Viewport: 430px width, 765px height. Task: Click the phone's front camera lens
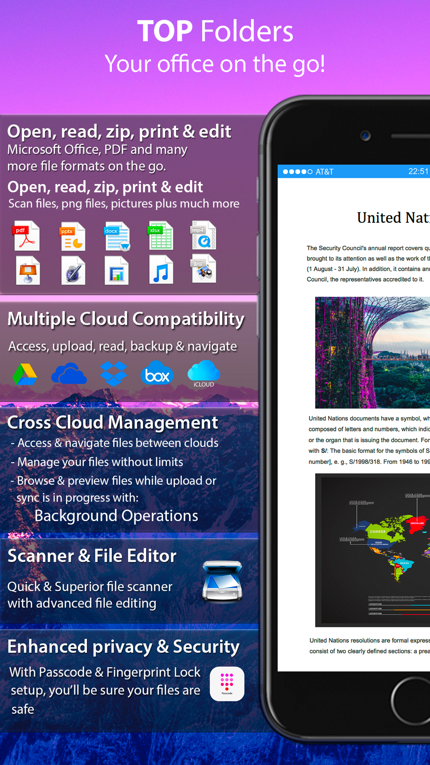(365, 136)
